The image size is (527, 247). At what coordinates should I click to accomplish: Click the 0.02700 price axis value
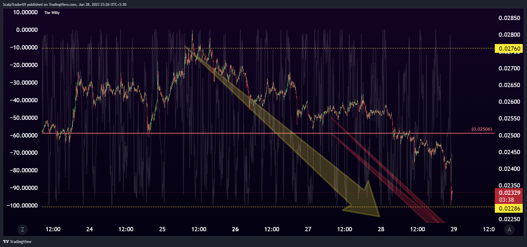[509, 68]
